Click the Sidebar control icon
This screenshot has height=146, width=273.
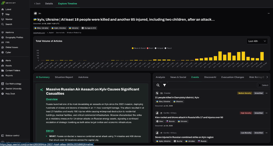2,136
